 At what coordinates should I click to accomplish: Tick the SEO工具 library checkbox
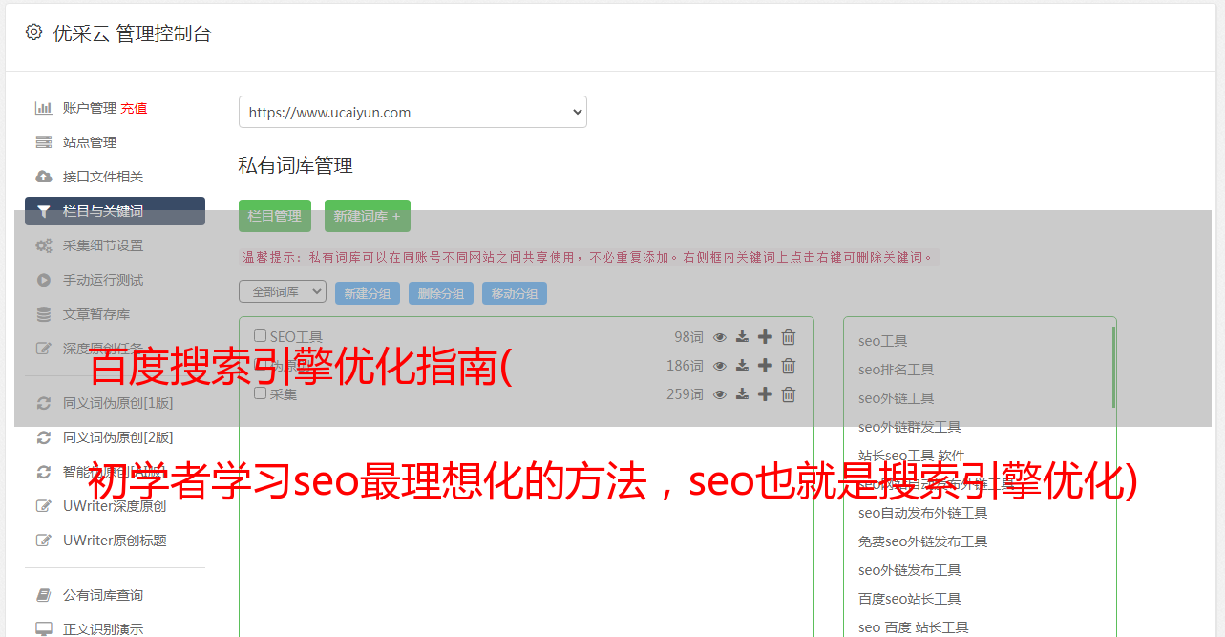(x=260, y=336)
